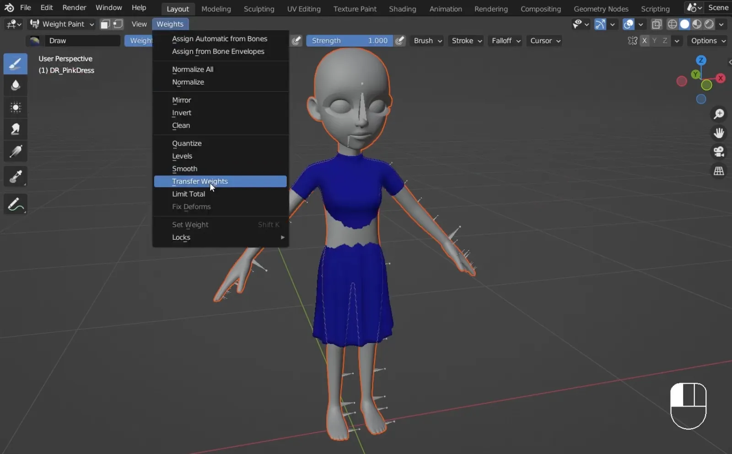732x454 pixels.
Task: Switch to the Sculpting workspace tab
Action: (259, 9)
